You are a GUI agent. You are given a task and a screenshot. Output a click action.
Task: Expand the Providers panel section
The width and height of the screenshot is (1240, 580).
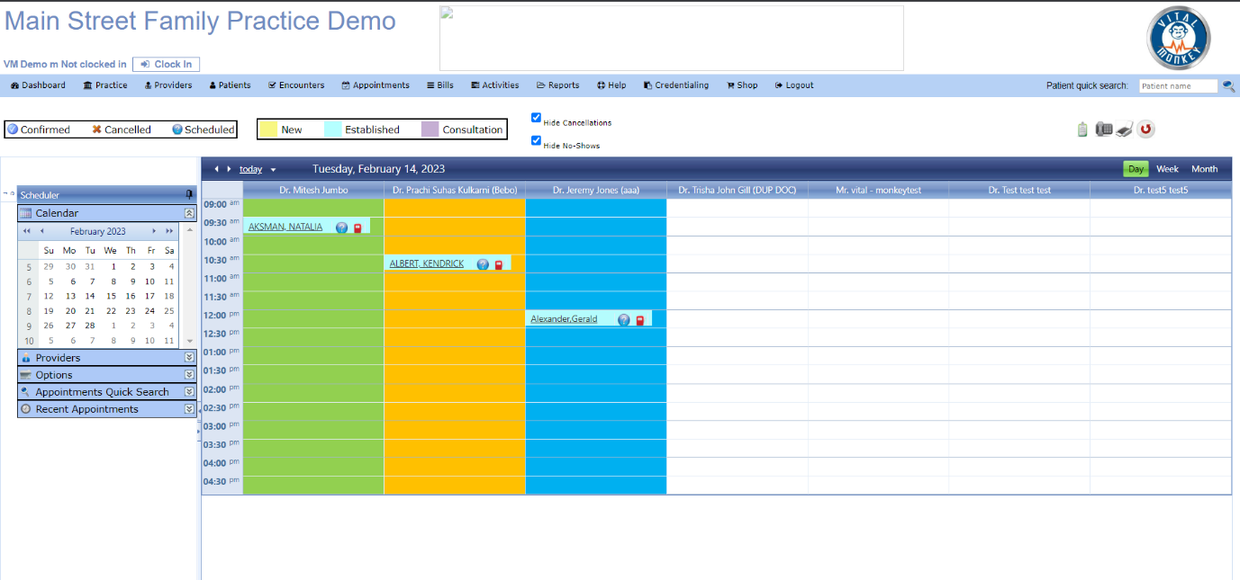tap(189, 358)
